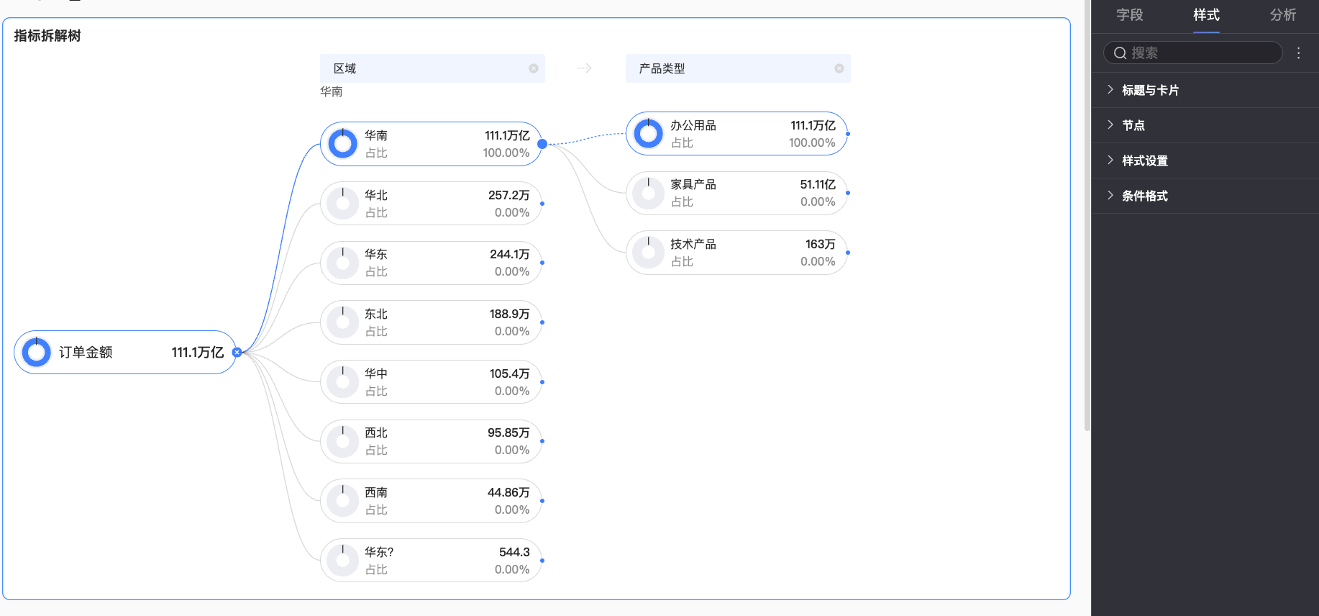The image size is (1319, 616).
Task: Expand the 标题与卡片 section
Action: 1150,90
